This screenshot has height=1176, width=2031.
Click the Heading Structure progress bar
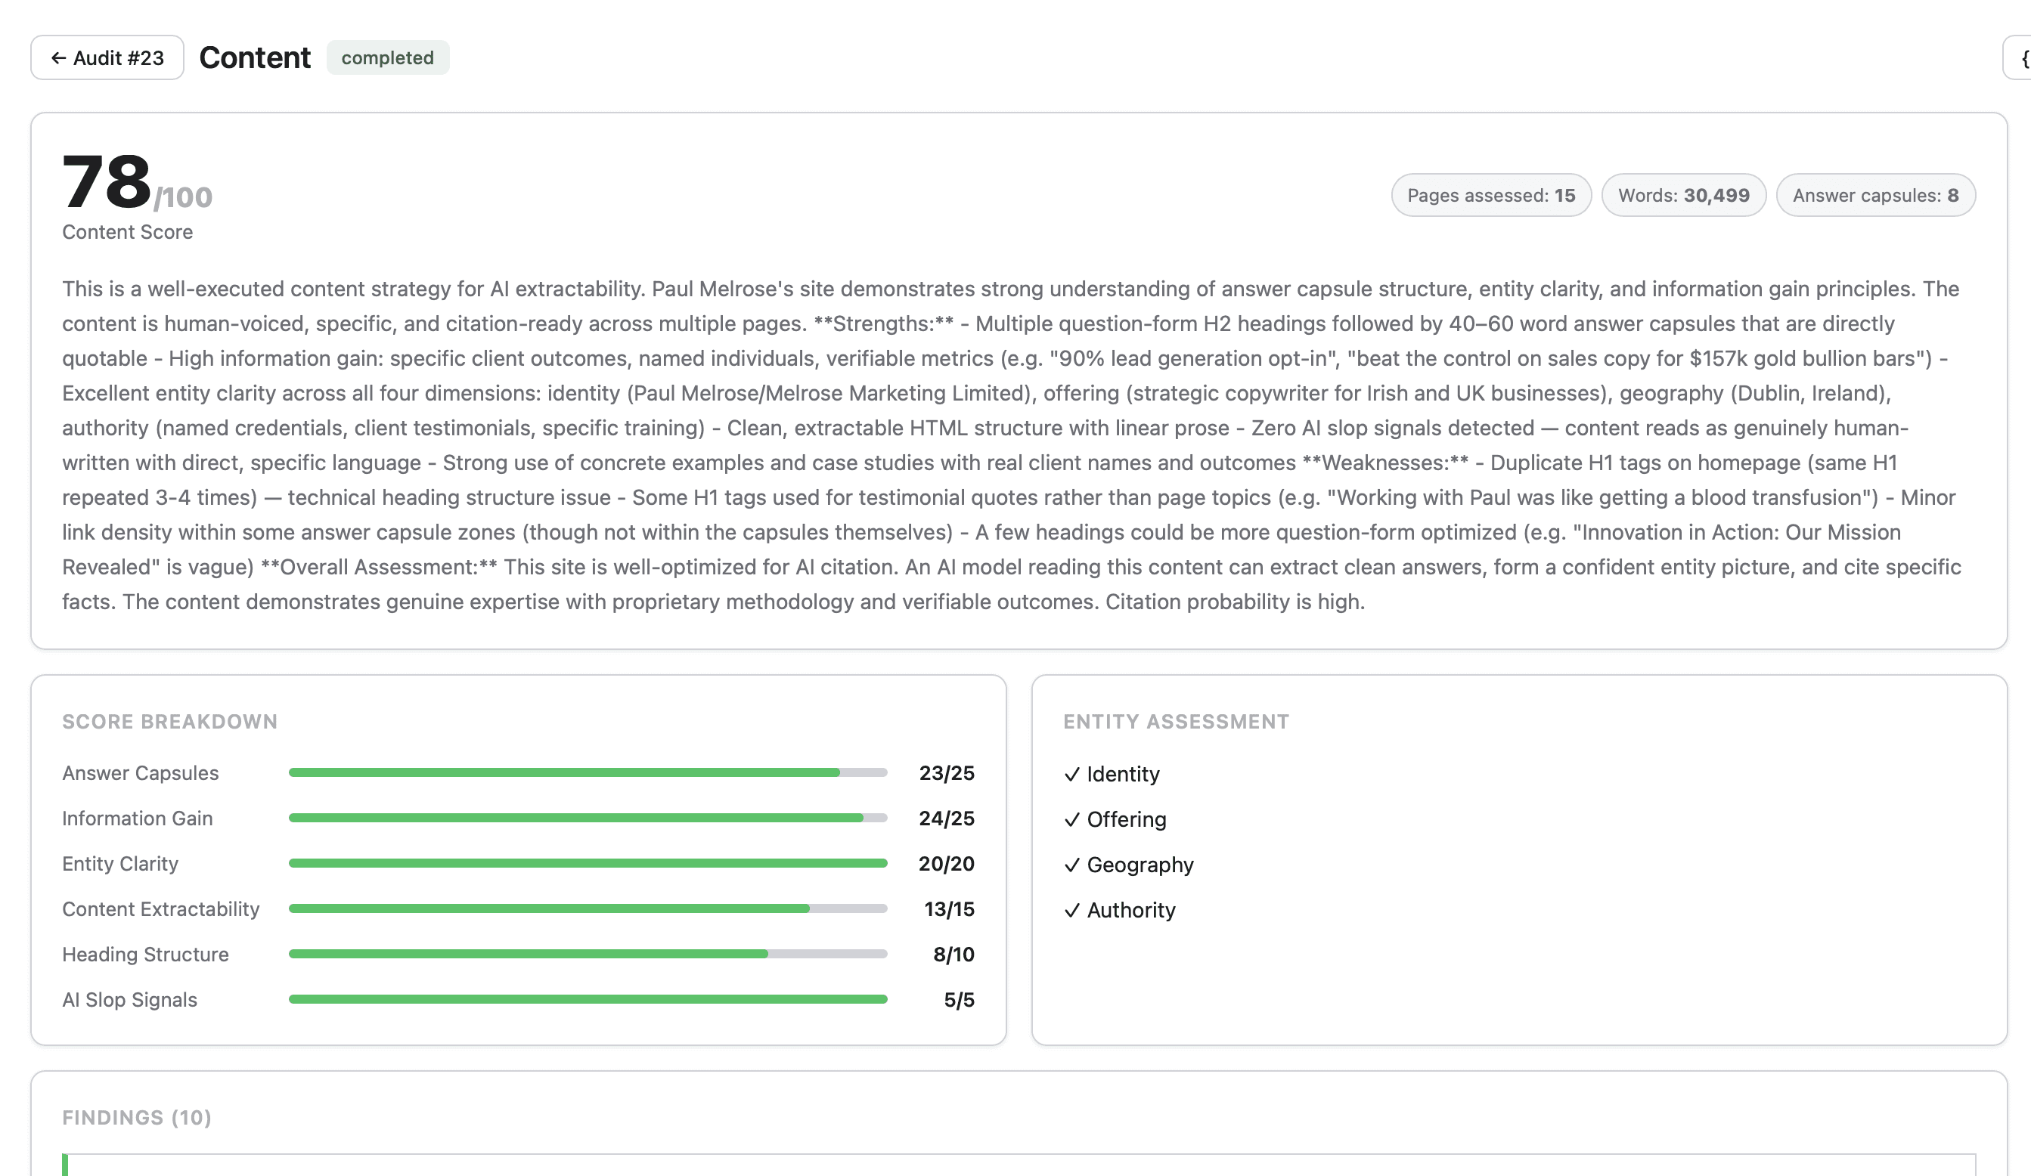point(588,954)
